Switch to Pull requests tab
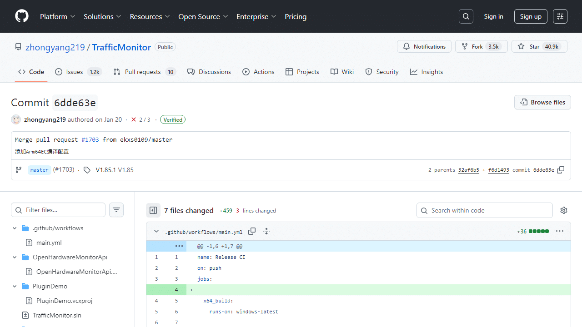This screenshot has width=582, height=327. [145, 72]
